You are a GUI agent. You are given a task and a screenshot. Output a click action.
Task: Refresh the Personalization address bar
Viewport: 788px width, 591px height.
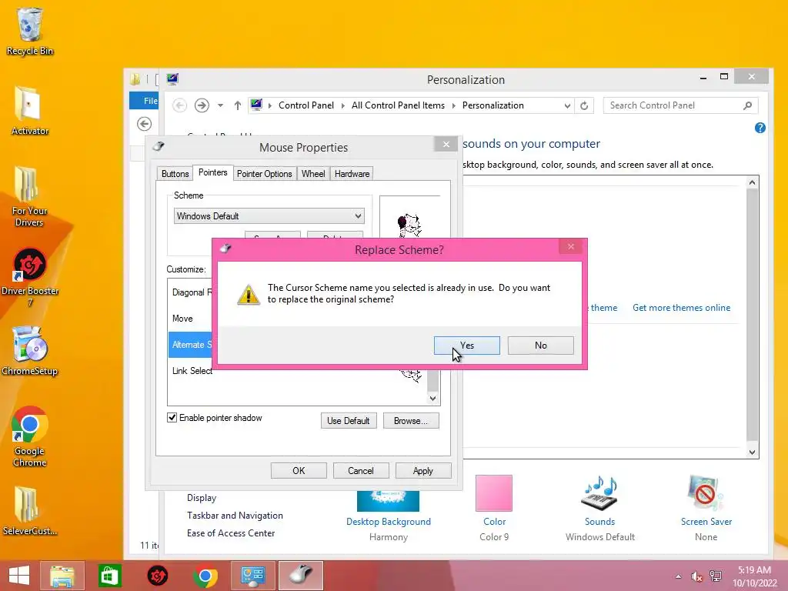584,105
